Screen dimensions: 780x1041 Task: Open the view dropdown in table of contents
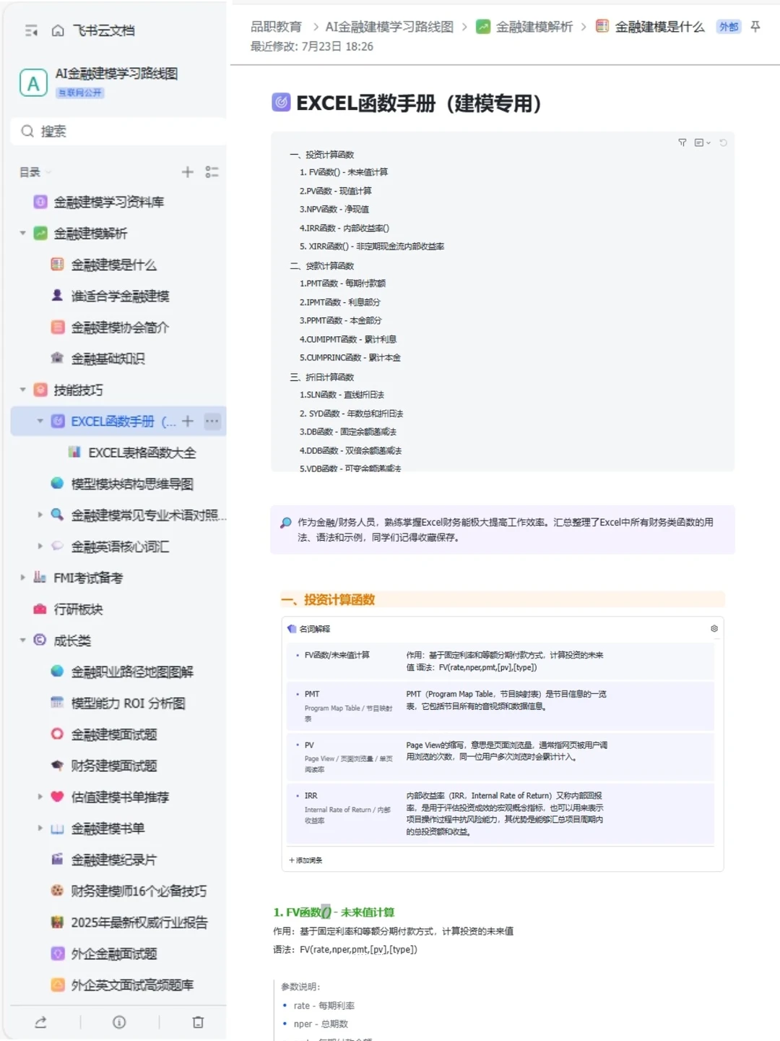click(702, 142)
